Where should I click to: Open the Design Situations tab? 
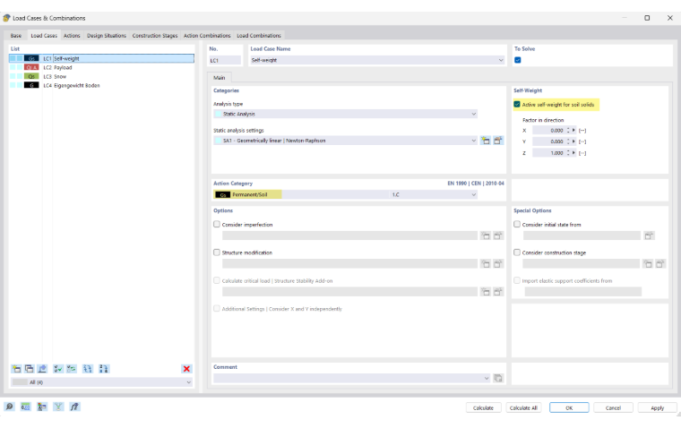(x=107, y=36)
